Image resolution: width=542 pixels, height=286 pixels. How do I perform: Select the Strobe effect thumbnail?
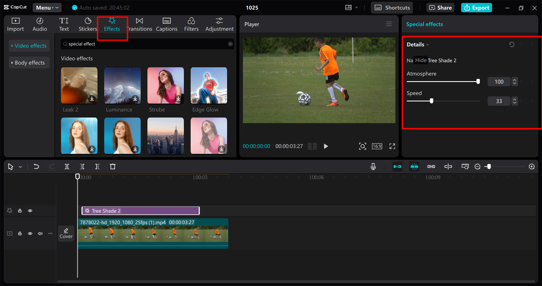[x=166, y=85]
